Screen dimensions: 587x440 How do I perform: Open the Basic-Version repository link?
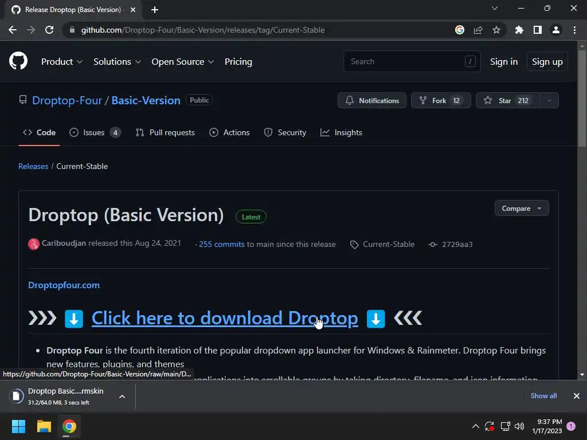click(146, 100)
